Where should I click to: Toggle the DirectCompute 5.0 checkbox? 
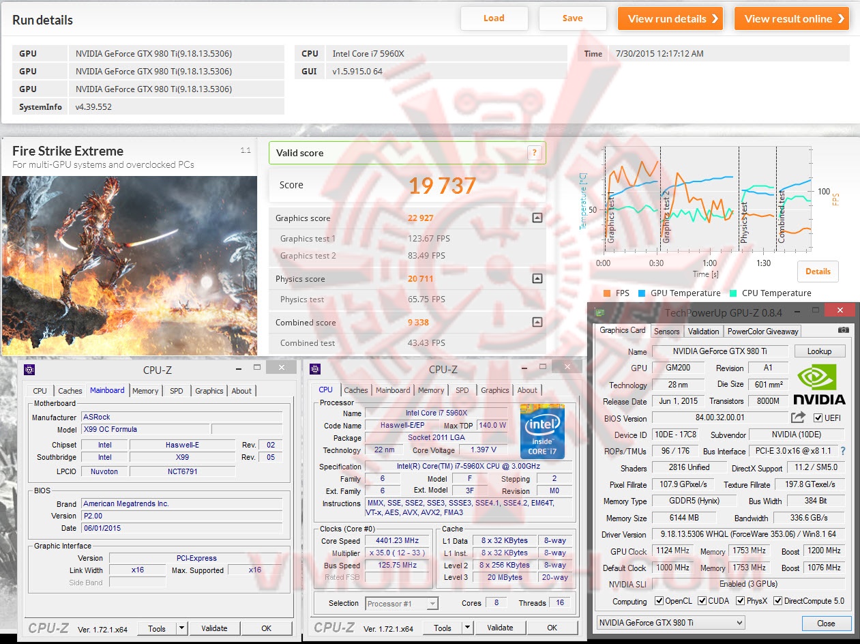click(777, 601)
